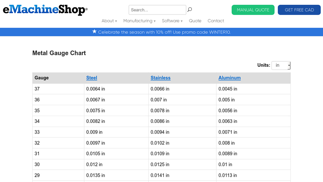The width and height of the screenshot is (323, 182).
Task: Click the star icon in promo banner
Action: [94, 32]
